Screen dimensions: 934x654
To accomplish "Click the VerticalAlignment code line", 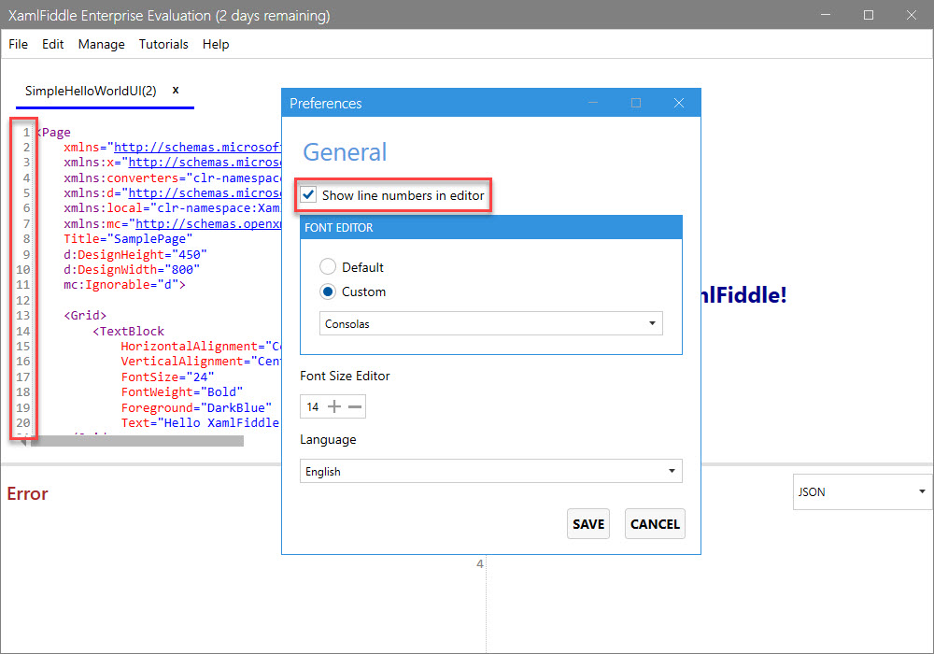I will (201, 361).
